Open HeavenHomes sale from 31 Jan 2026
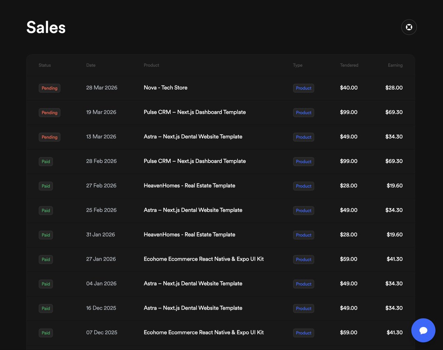The width and height of the screenshot is (443, 350). click(x=189, y=235)
